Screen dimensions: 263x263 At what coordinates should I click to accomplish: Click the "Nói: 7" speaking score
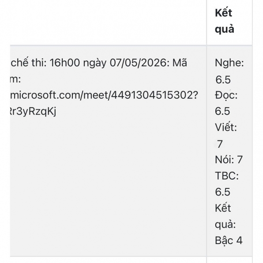229,159
